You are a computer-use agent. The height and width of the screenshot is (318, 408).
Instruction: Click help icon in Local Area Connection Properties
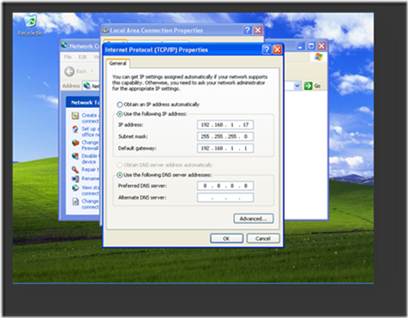[x=247, y=30]
